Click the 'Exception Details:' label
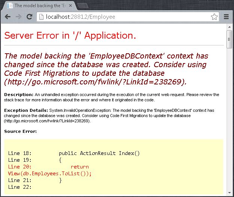Image resolution: width=234 pixels, height=197 pixels. (26, 110)
